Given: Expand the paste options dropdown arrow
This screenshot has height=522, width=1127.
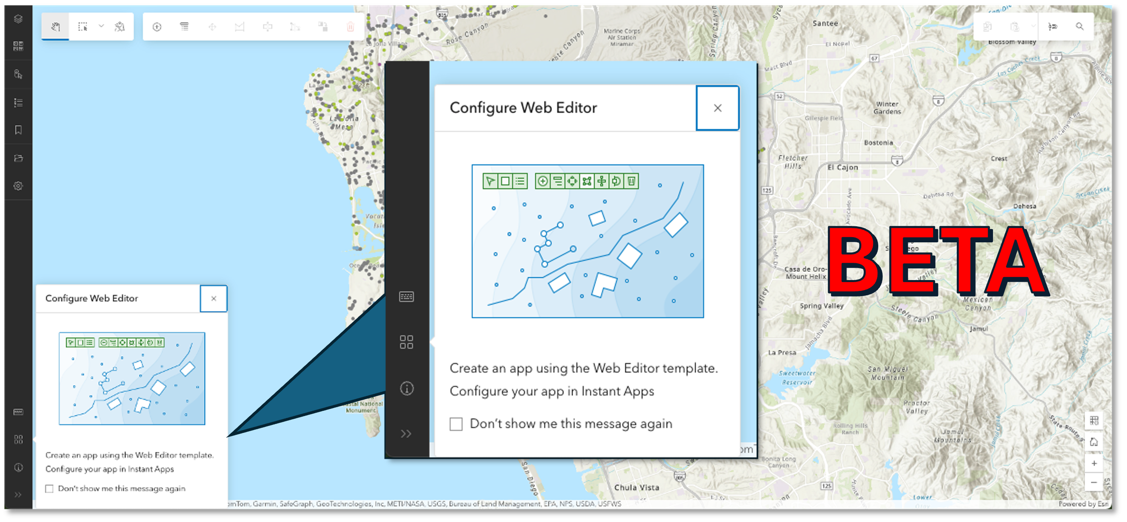Looking at the screenshot, I should [1033, 26].
